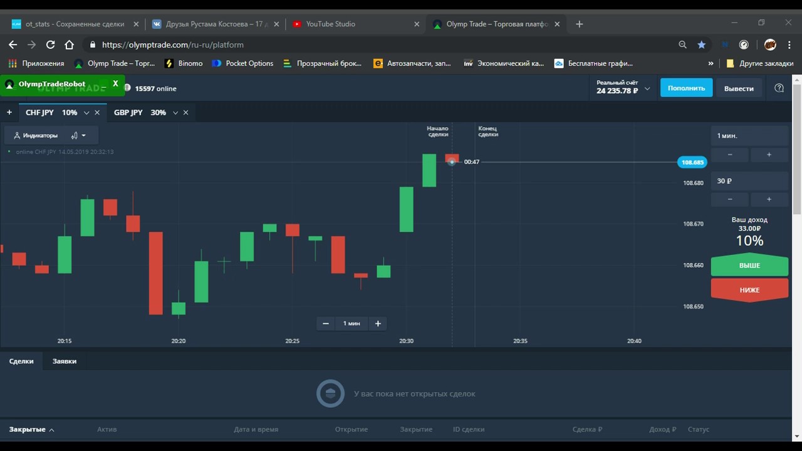Close the CHF JPY asset tab
The height and width of the screenshot is (451, 802).
coord(97,113)
